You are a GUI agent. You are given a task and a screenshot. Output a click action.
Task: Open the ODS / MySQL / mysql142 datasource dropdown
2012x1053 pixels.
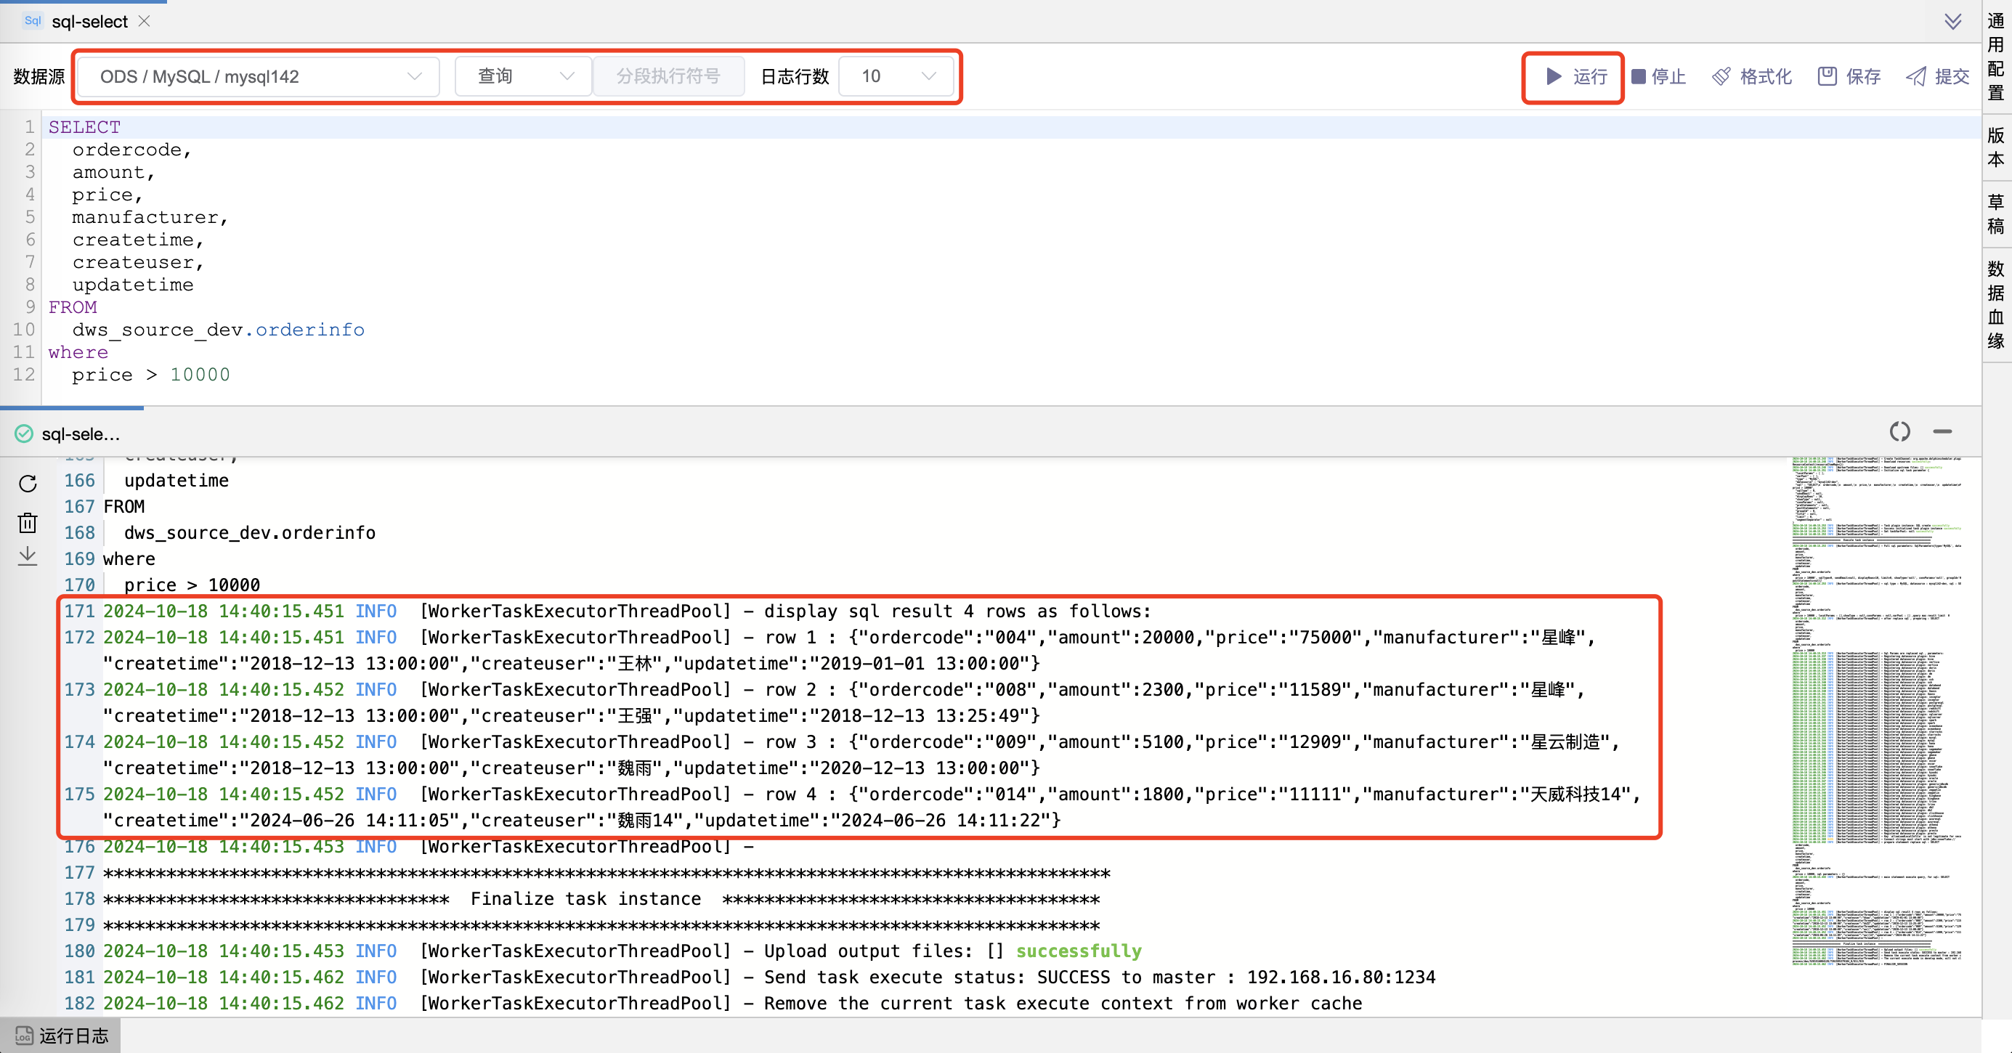(x=257, y=76)
